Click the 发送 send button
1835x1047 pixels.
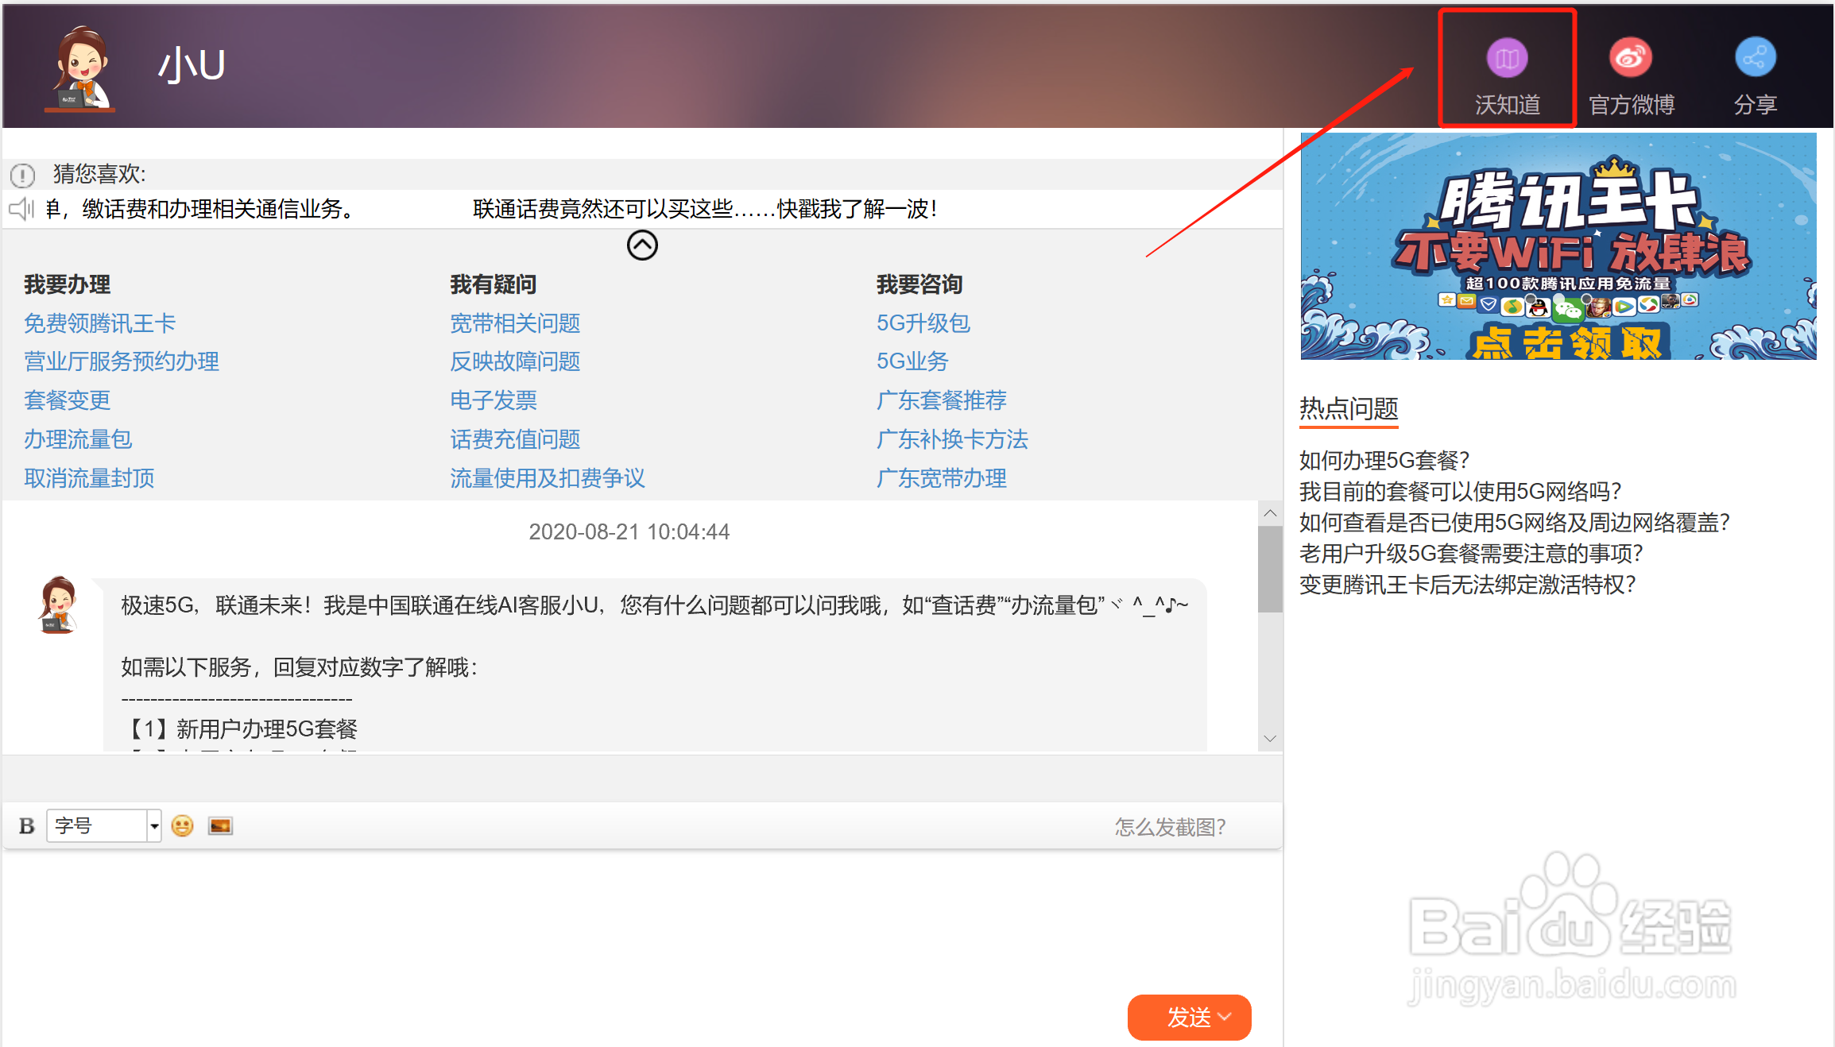click(1189, 1018)
